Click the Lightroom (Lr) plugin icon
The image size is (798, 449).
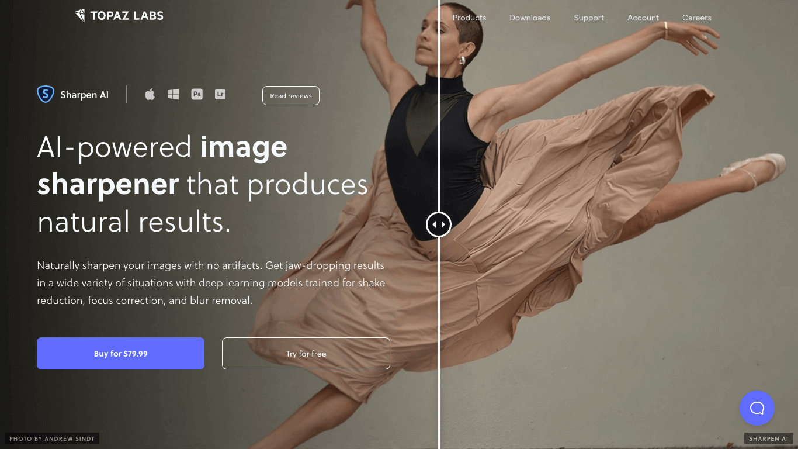tap(220, 94)
